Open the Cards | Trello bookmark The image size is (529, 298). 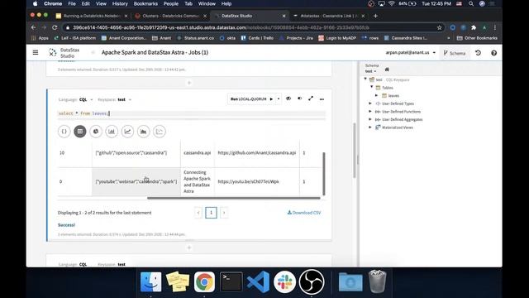tap(257, 38)
